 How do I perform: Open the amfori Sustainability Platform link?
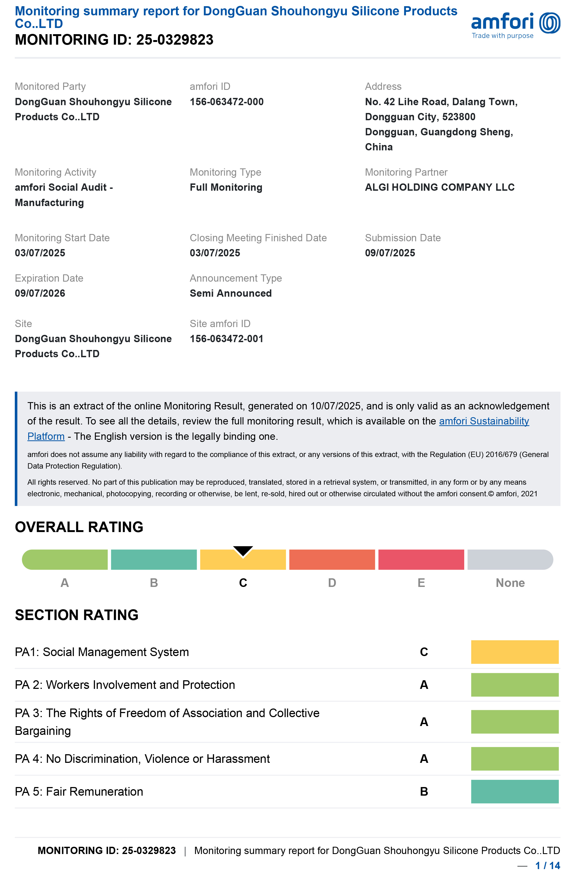484,421
